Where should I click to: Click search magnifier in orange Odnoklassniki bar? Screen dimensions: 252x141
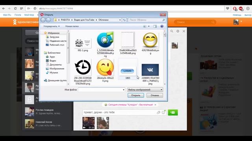click(x=213, y=22)
